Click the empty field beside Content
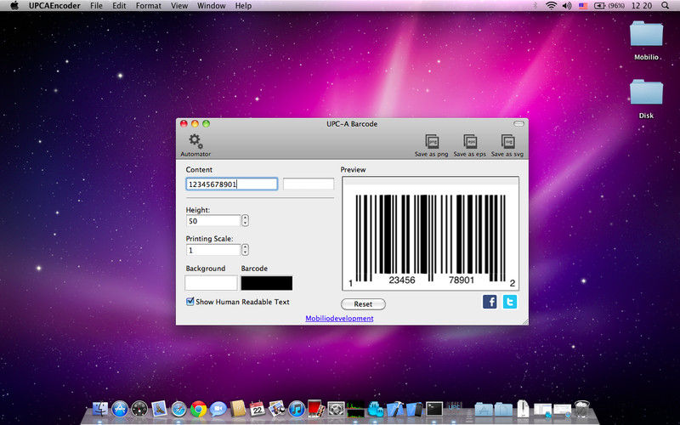680x425 pixels. point(309,184)
